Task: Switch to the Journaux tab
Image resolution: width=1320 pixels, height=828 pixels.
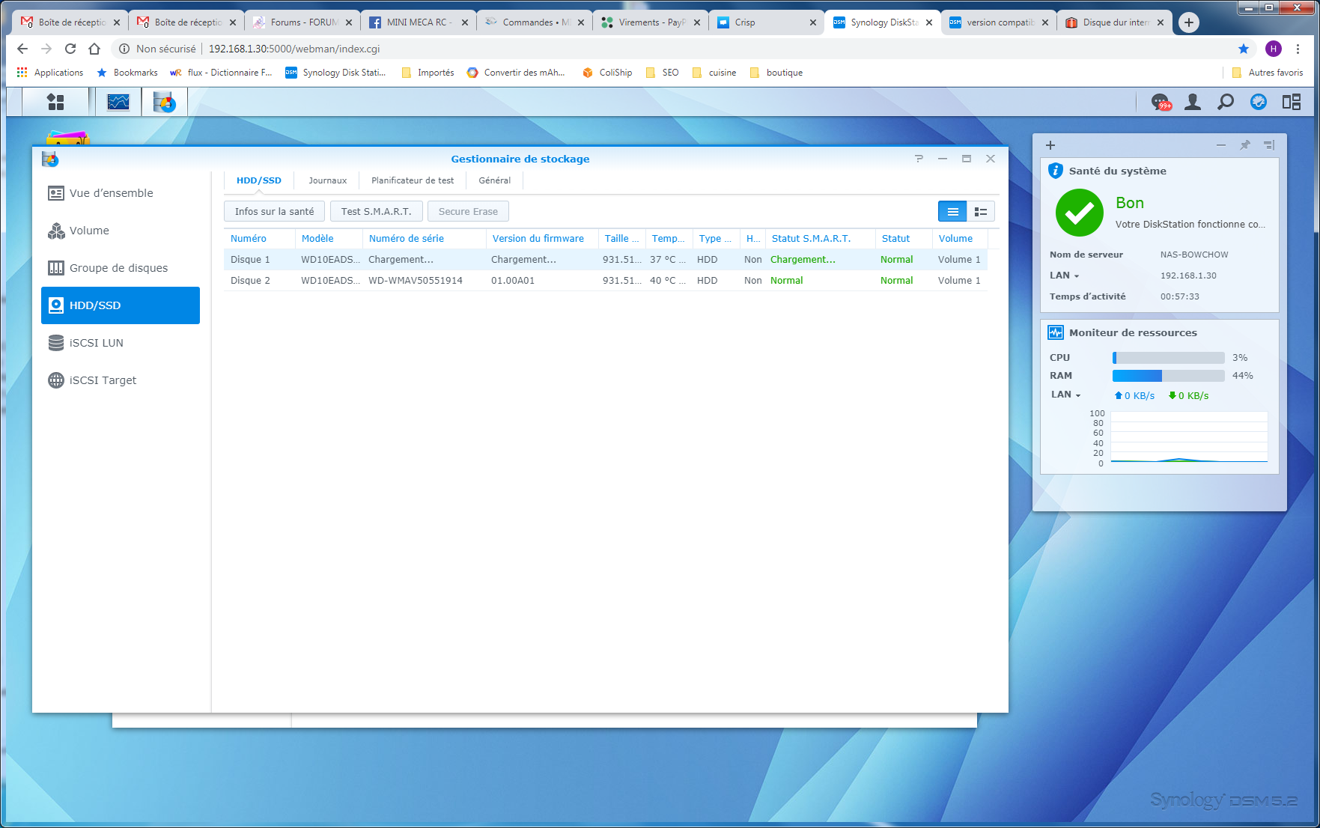Action: coord(327,180)
